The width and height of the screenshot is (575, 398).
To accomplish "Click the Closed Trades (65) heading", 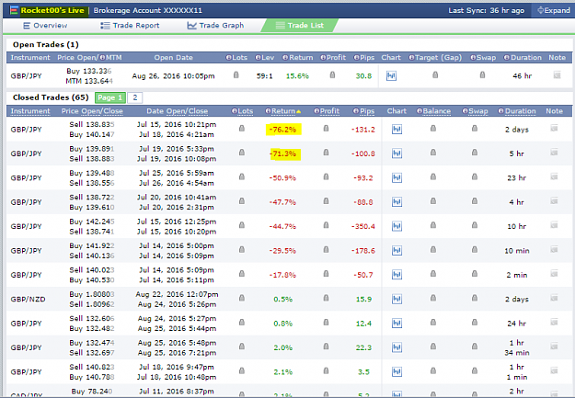I will [x=51, y=97].
